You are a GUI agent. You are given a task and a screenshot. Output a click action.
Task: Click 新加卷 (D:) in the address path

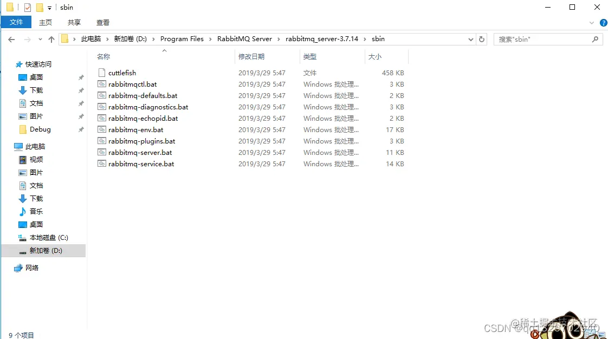tap(130, 39)
